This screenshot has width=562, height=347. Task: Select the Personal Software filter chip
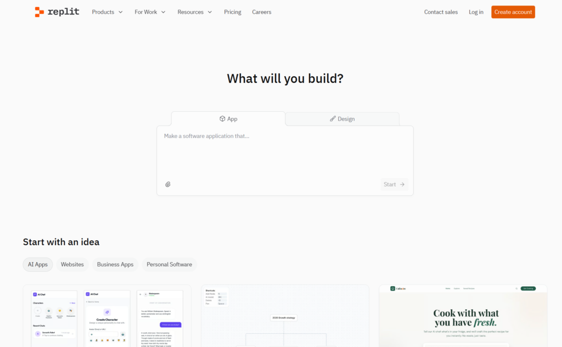click(x=169, y=264)
